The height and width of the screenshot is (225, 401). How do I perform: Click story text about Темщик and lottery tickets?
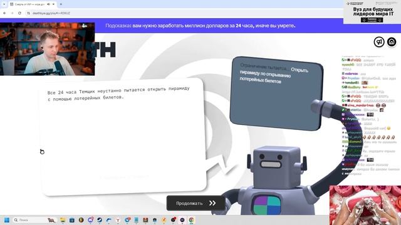tap(118, 93)
